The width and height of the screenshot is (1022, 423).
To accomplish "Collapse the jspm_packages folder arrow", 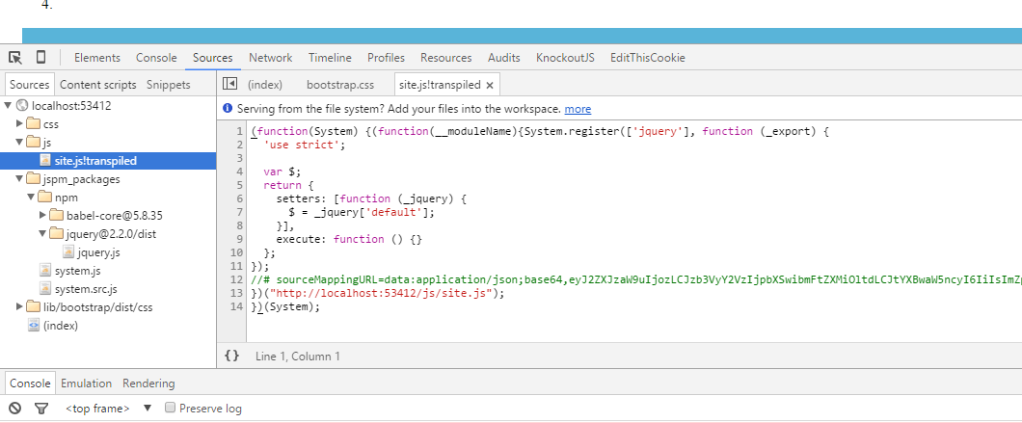I will point(19,178).
